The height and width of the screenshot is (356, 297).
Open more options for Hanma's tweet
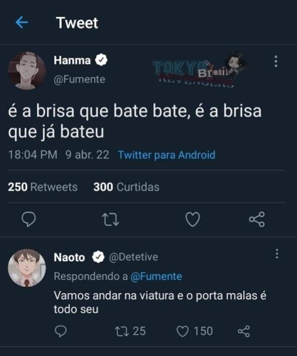(276, 61)
